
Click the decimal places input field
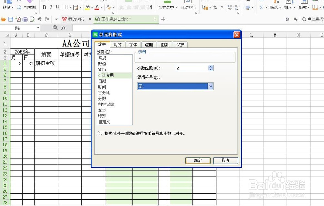coord(192,68)
